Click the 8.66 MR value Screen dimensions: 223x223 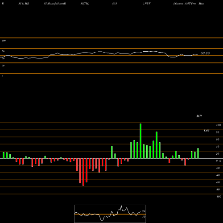(x=206, y=131)
